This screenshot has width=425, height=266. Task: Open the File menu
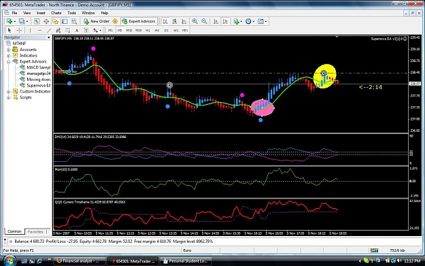pyautogui.click(x=14, y=13)
